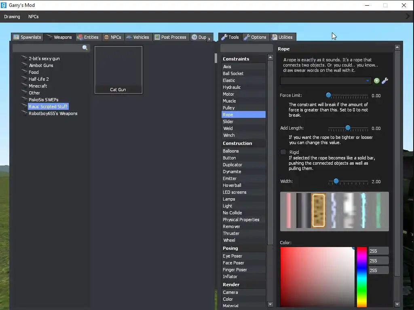Select the LED screens tool
Screen dimensions: 414x310
pos(243,192)
